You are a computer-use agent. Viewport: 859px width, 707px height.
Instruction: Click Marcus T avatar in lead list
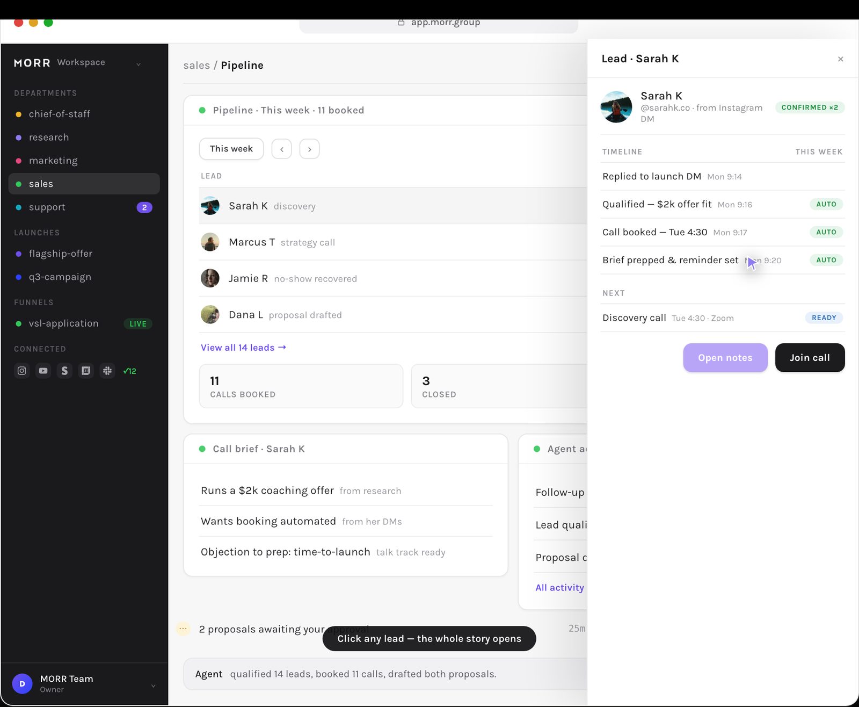coord(210,242)
